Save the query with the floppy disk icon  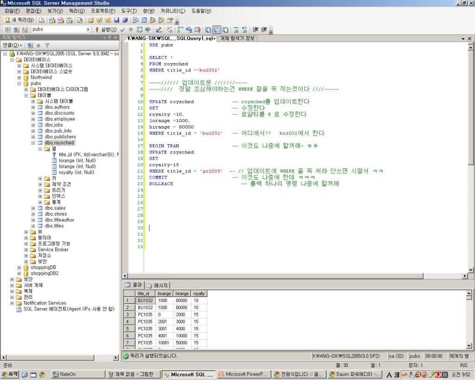pos(116,20)
